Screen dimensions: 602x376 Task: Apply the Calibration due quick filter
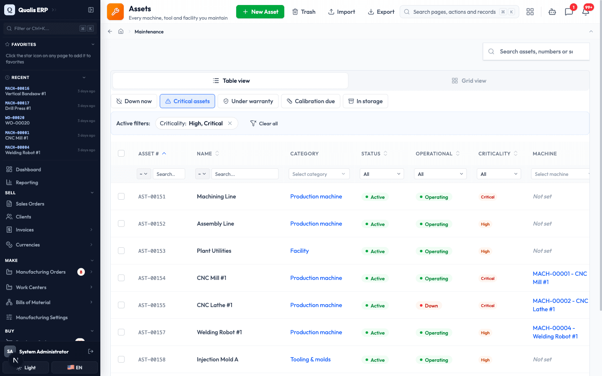click(311, 101)
